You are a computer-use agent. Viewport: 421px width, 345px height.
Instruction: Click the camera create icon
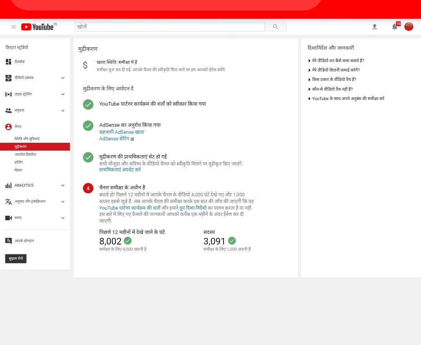(x=9, y=218)
